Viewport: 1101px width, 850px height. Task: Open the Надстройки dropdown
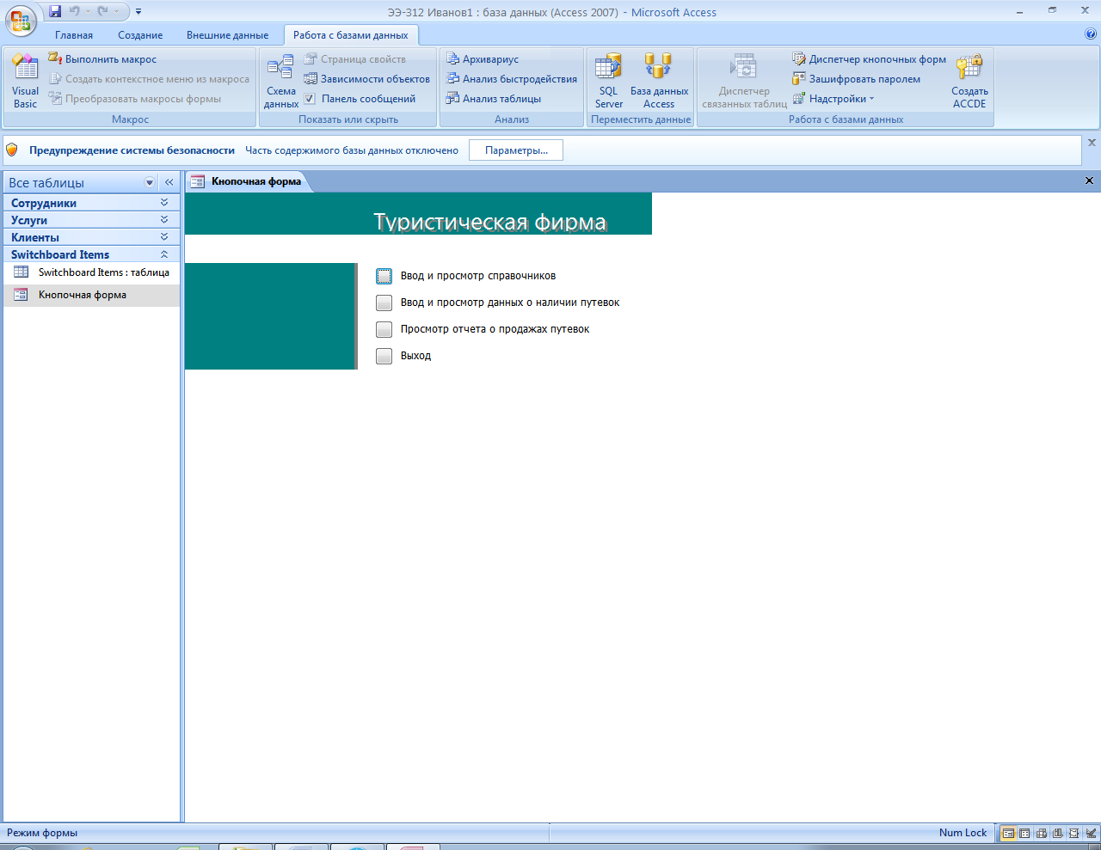(x=833, y=99)
